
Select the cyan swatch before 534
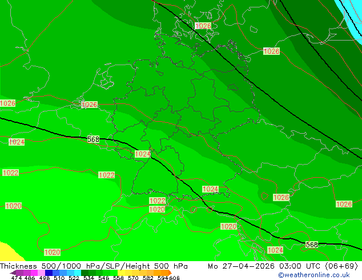(x=77, y=273)
